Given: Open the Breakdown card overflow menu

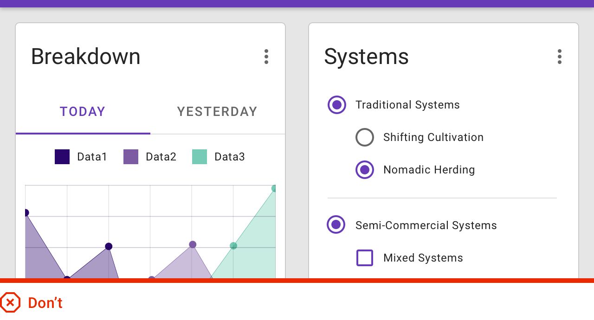Looking at the screenshot, I should click(266, 57).
